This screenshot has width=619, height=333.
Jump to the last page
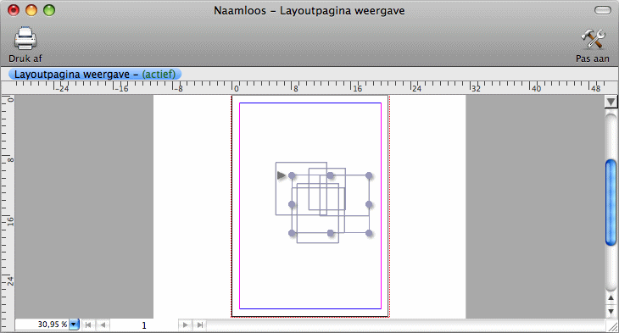click(200, 325)
